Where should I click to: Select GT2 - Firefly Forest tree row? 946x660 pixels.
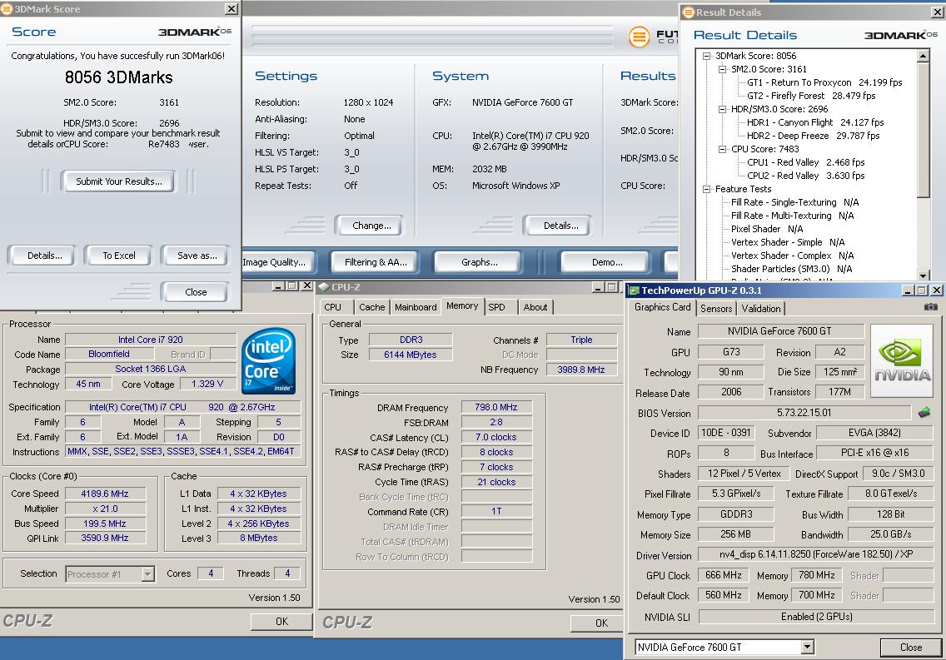811,96
